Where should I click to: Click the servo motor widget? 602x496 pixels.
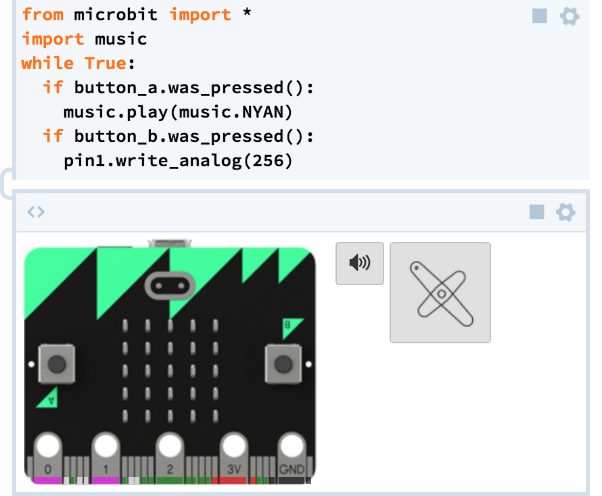point(440,293)
